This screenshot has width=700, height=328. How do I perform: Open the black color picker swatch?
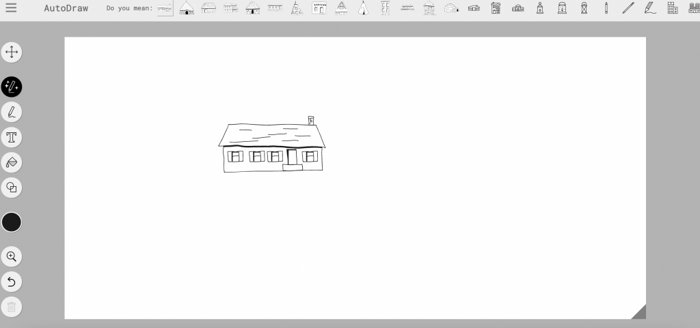tap(12, 222)
